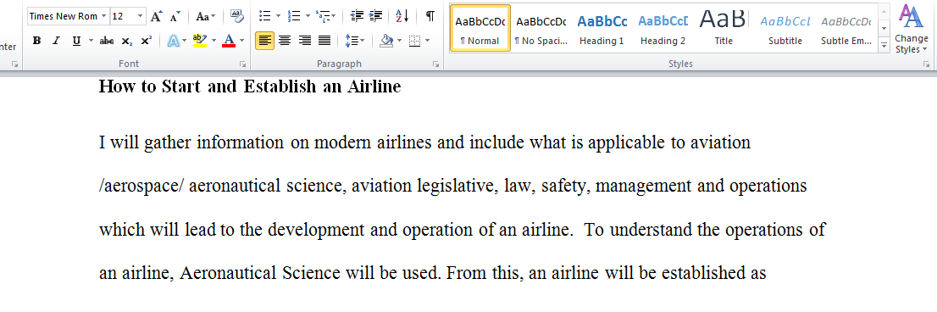Viewport: 937px width, 312px height.
Task: Toggle Bold formatting
Action: pyautogui.click(x=37, y=42)
